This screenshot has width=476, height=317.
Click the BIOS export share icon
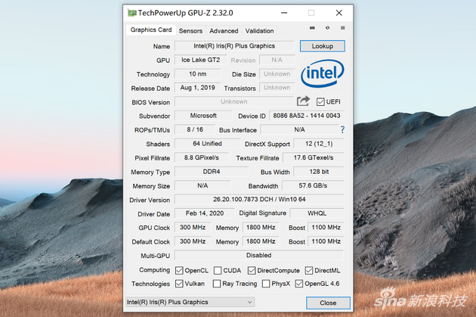[x=303, y=101]
